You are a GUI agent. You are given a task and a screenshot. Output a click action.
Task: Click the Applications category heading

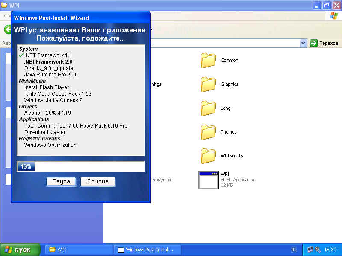coord(34,119)
